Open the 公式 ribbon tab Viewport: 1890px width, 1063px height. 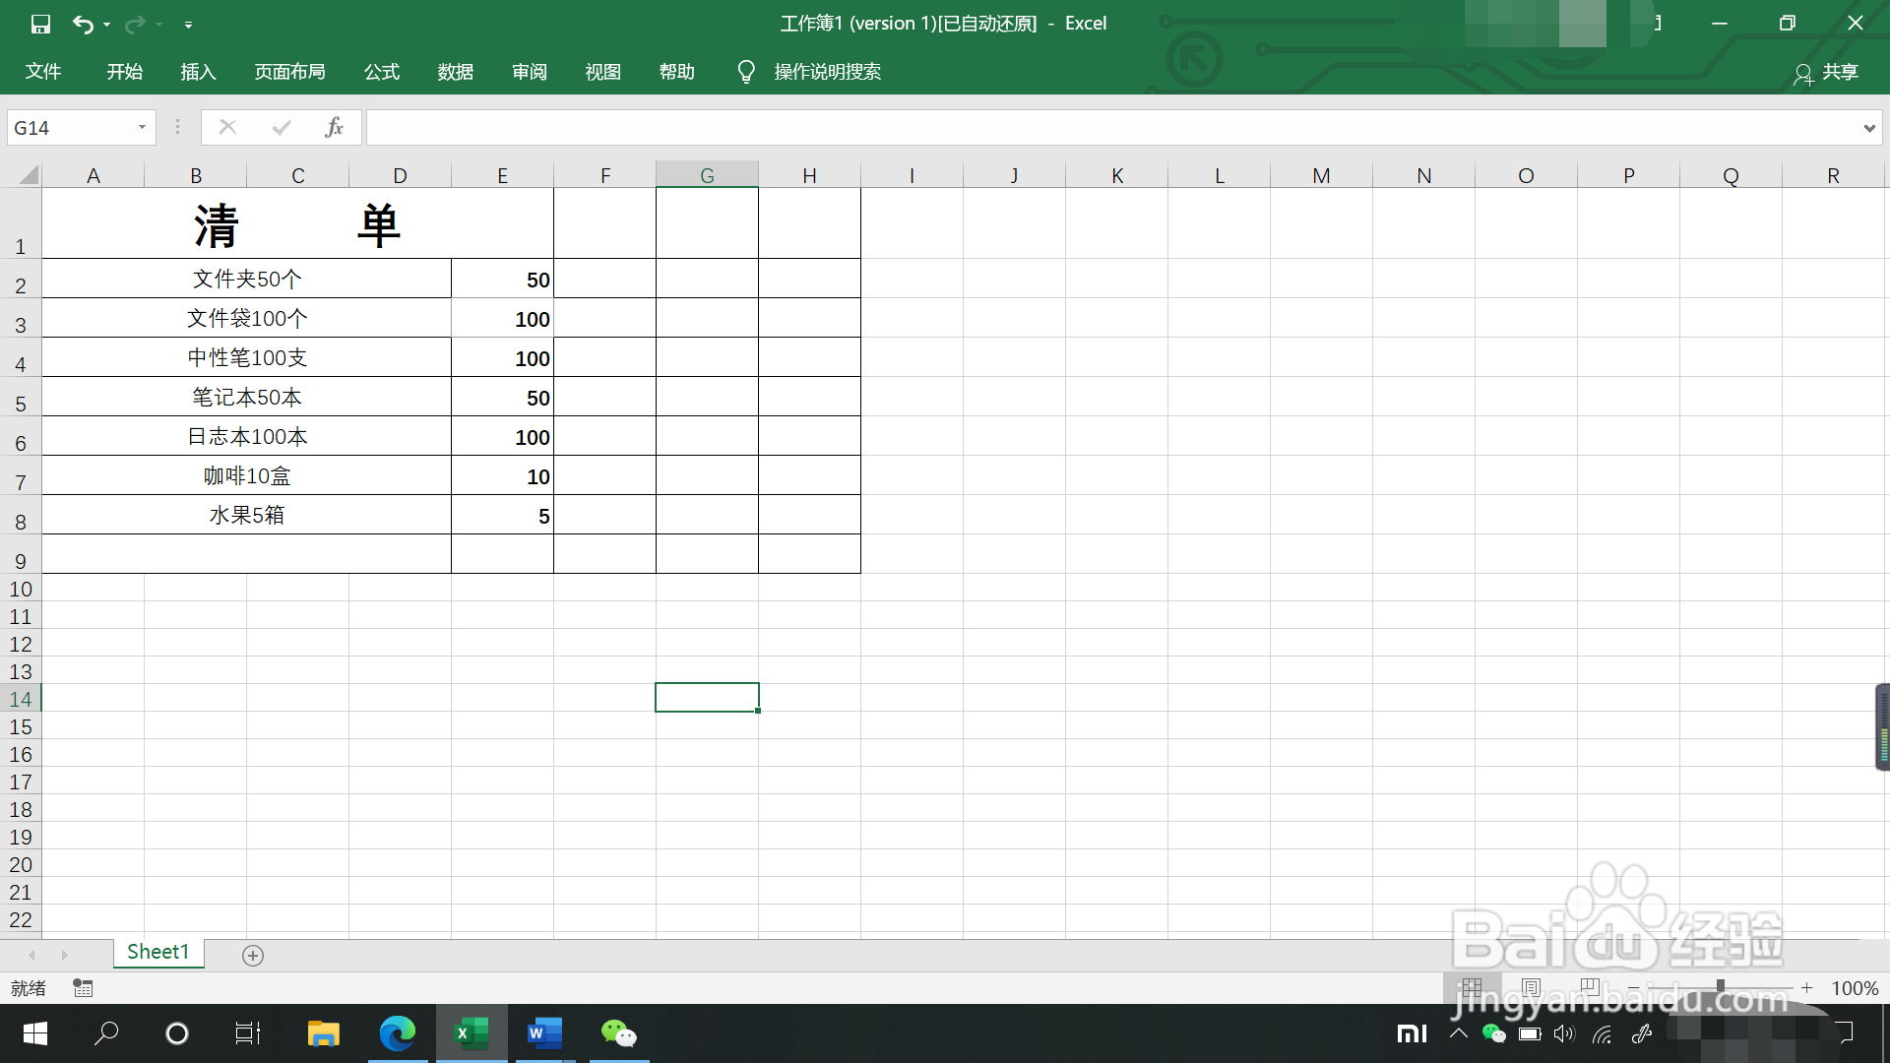(x=381, y=72)
